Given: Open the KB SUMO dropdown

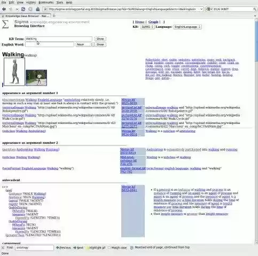Looking at the screenshot, I should [x=147, y=27].
